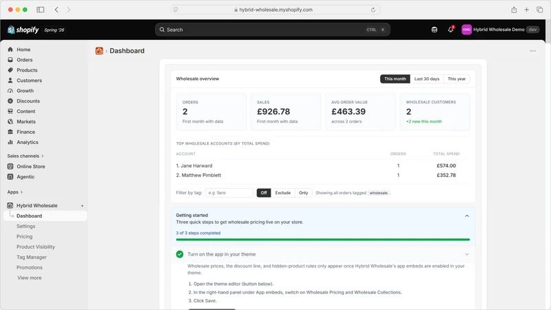This screenshot has height=310, width=551.
Task: Click the Jane Harward account row
Action: click(x=322, y=165)
